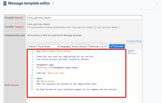Click line number 15 in the gutter
162x103 pixels.
tap(32, 89)
